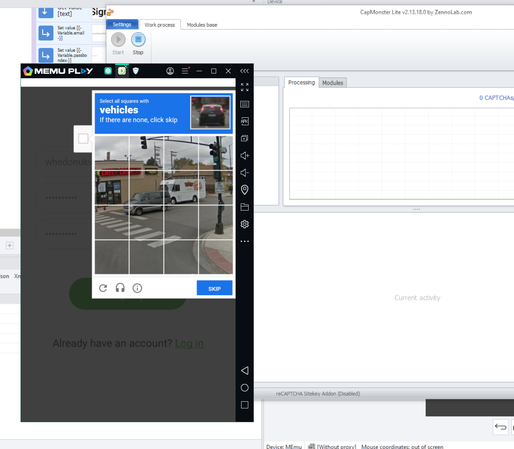Screen dimensions: 514x449
Task: Click the "0 CAPTCHAs" counter text
Action: (x=496, y=98)
